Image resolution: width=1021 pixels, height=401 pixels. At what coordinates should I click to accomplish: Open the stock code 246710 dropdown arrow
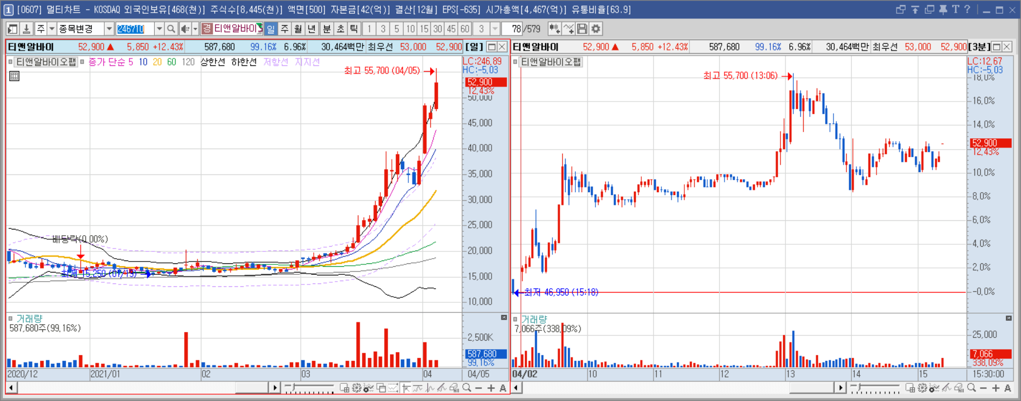point(159,29)
